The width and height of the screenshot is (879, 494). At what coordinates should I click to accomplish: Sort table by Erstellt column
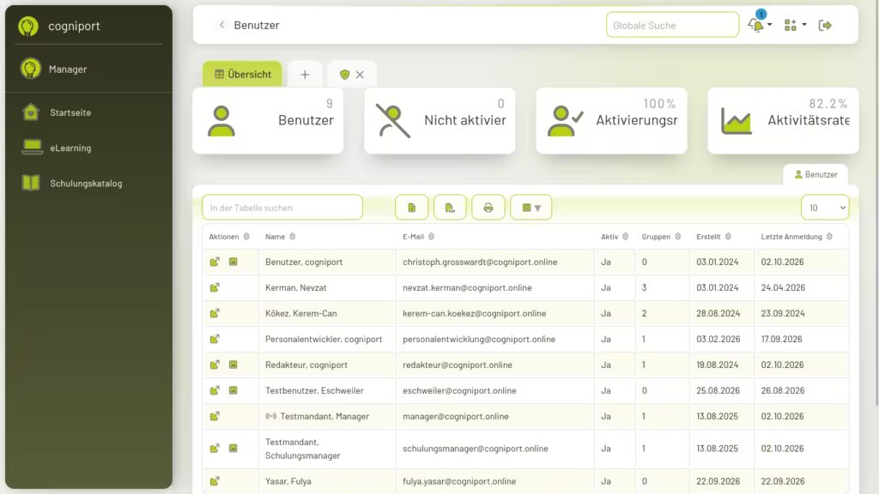point(713,237)
